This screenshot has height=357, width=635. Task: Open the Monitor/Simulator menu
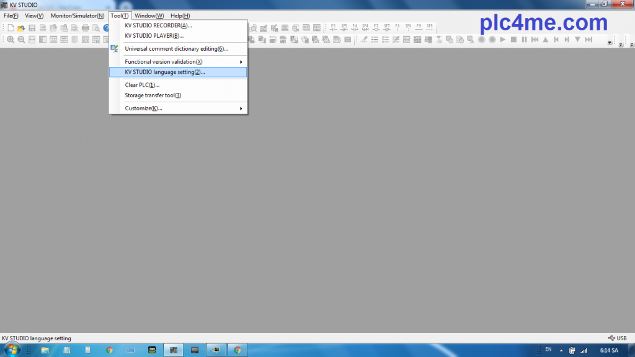pyautogui.click(x=78, y=15)
